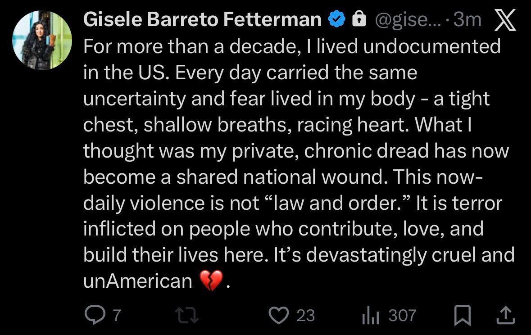This screenshot has width=531, height=335.
Task: Open Gisele Barreto Fetterman's profile avatar
Action: [42, 40]
